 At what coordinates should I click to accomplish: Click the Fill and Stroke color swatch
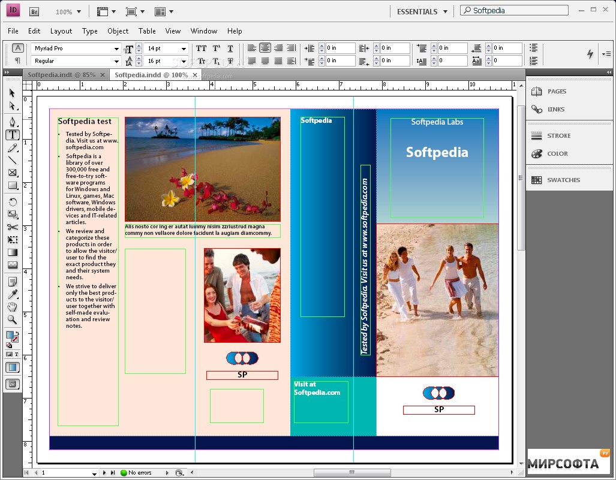12,336
